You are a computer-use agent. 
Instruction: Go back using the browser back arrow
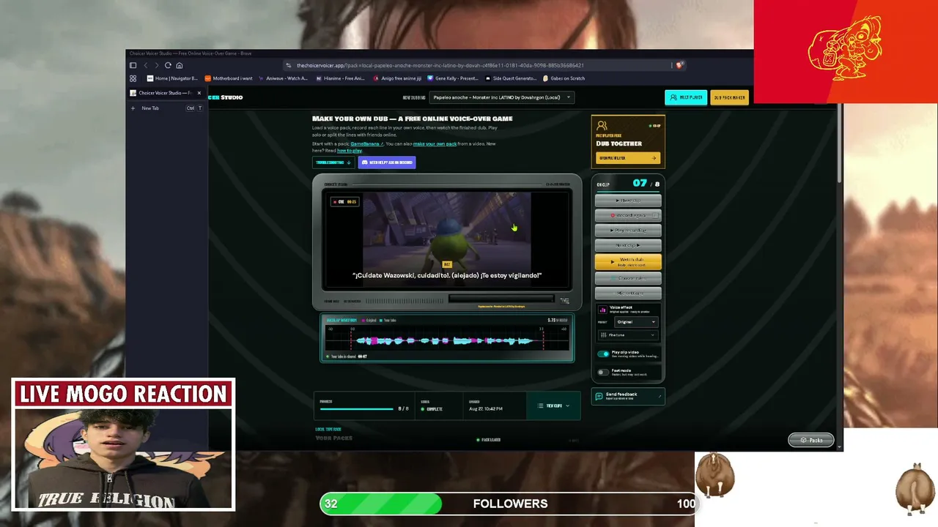click(146, 65)
